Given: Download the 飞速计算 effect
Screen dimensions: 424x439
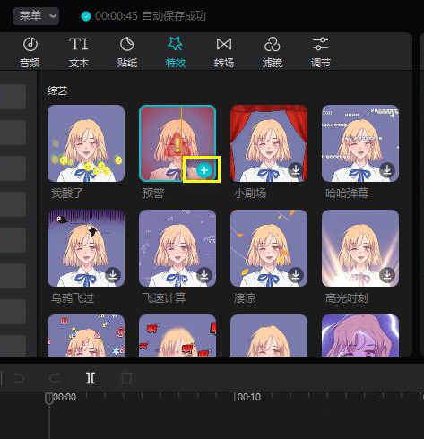Looking at the screenshot, I should click(x=204, y=275).
